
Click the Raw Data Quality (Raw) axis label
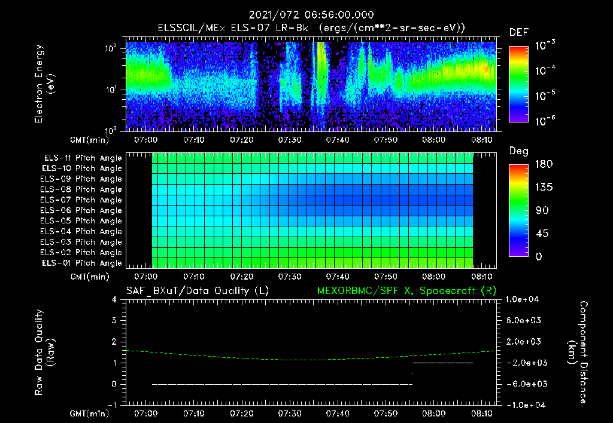coord(44,352)
